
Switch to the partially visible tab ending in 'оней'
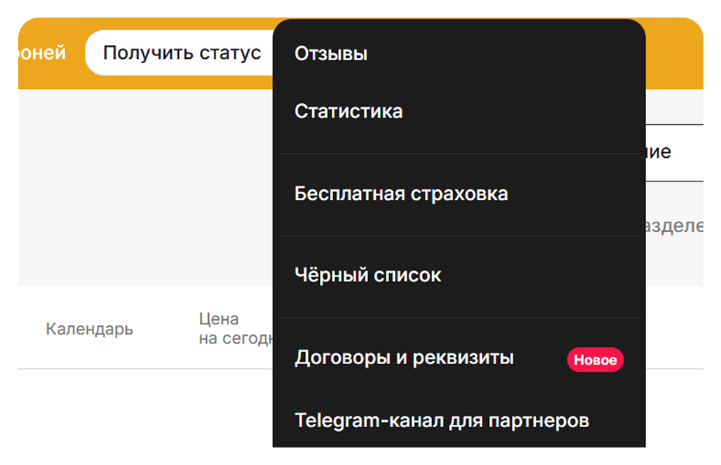pyautogui.click(x=42, y=53)
